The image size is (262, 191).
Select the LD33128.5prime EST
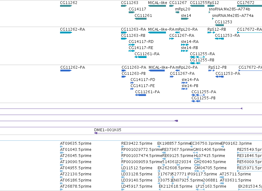coord(123,177)
